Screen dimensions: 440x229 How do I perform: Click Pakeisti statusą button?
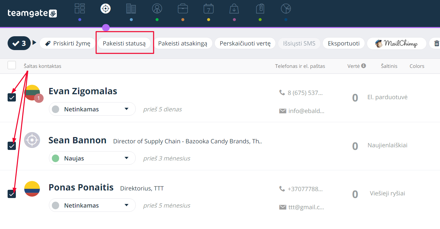coord(124,43)
